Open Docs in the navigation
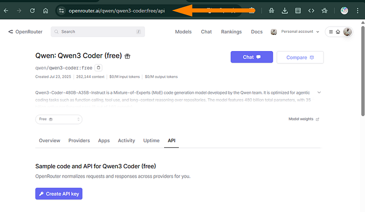The width and height of the screenshot is (365, 212). (257, 32)
